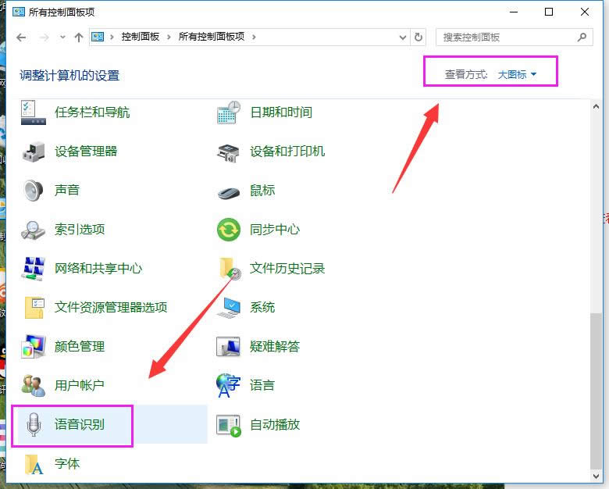Click the scrollbar down arrow
The width and height of the screenshot is (609, 489).
coord(596,476)
